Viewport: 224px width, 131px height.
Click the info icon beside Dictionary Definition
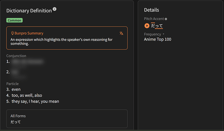coord(55,9)
